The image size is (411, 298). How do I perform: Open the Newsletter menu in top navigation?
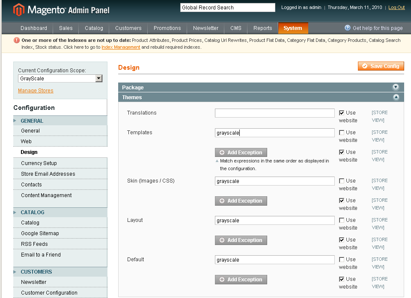206,28
